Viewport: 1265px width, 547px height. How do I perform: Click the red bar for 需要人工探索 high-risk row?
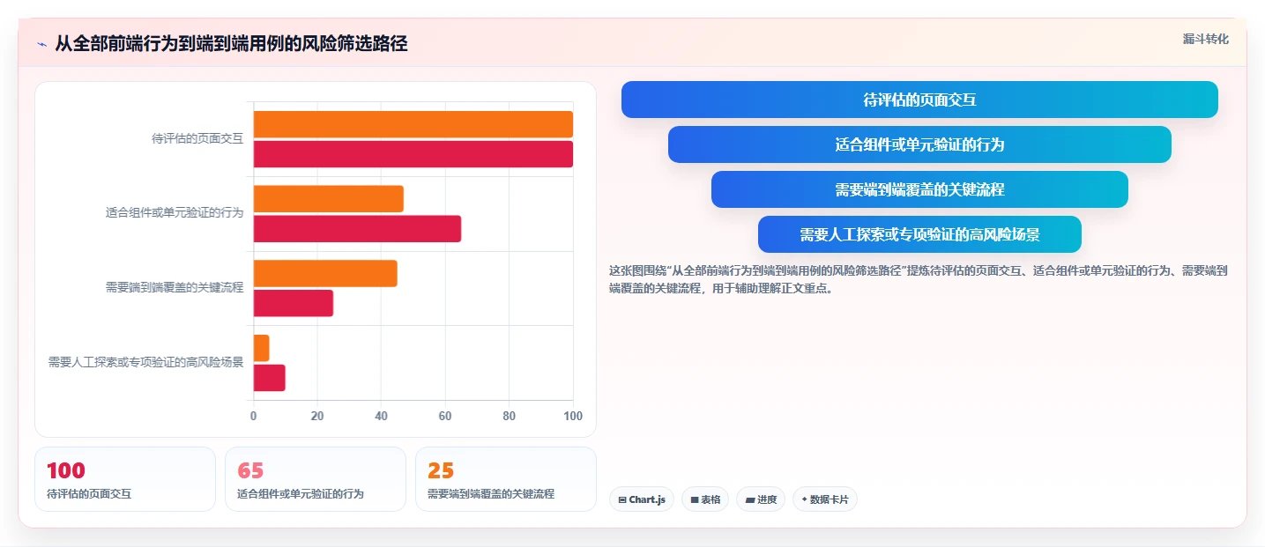click(x=270, y=378)
